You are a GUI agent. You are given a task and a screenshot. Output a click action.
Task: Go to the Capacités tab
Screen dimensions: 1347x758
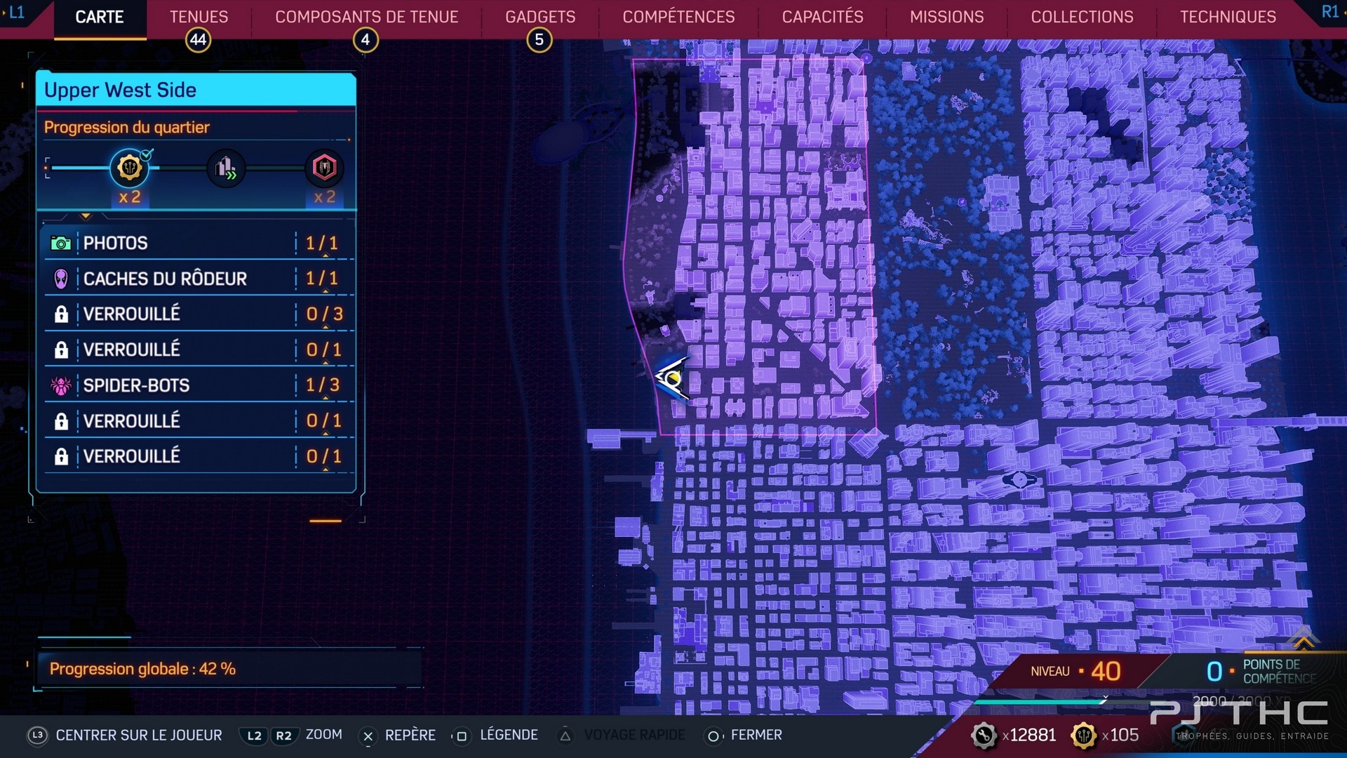[822, 17]
